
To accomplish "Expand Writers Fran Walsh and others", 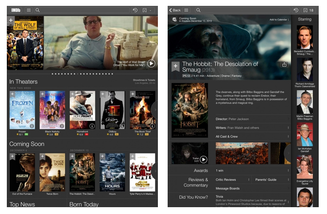I will pyautogui.click(x=253, y=128).
